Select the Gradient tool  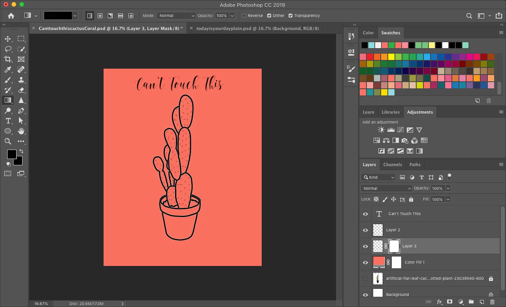point(8,100)
